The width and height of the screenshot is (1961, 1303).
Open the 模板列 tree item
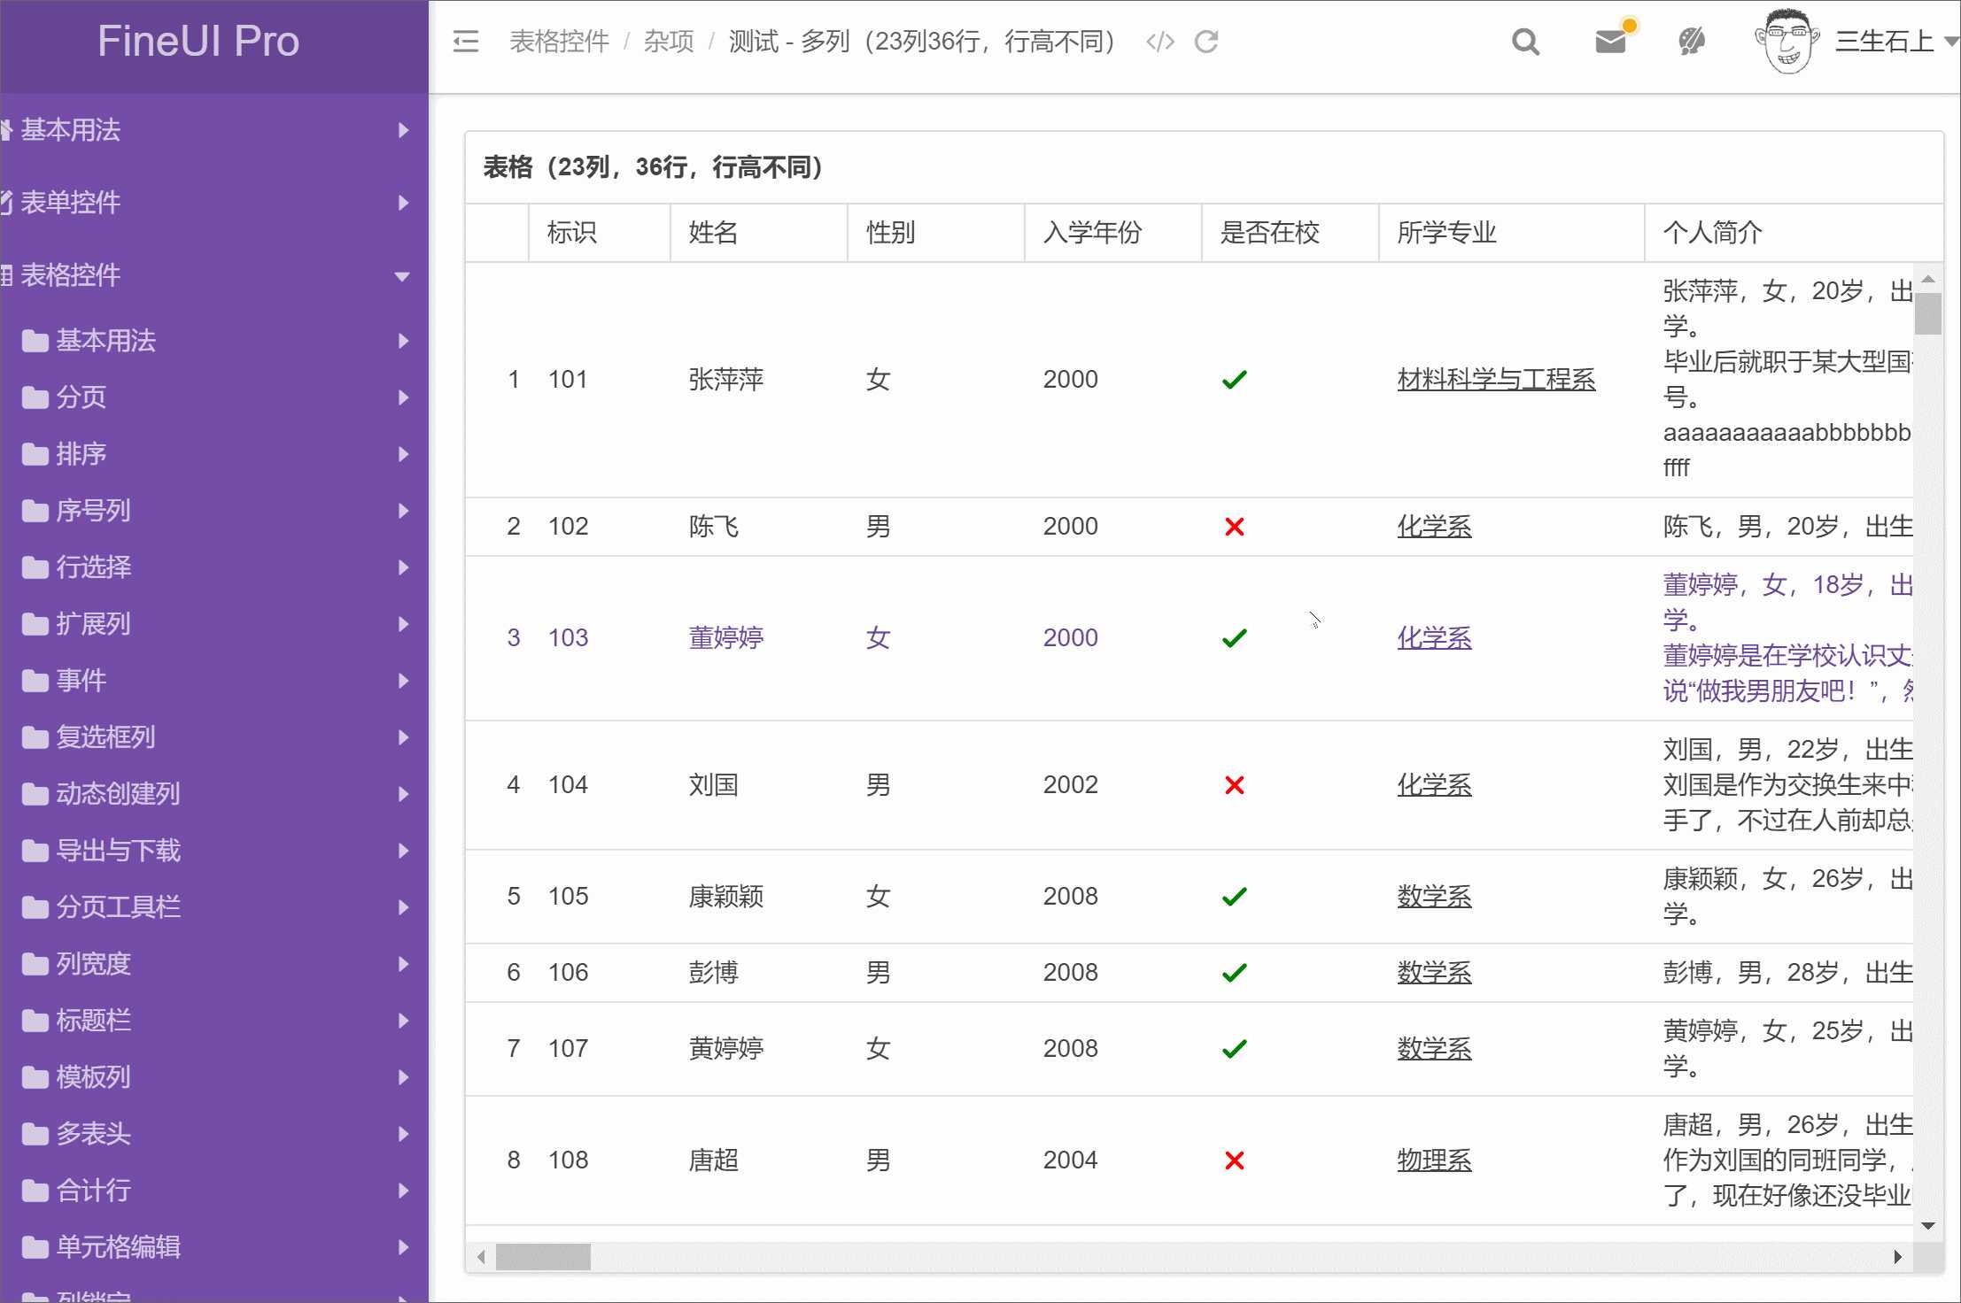click(x=214, y=1077)
